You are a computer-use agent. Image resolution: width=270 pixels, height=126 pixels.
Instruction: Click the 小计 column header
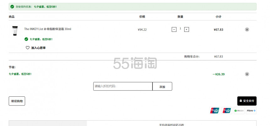218,17
